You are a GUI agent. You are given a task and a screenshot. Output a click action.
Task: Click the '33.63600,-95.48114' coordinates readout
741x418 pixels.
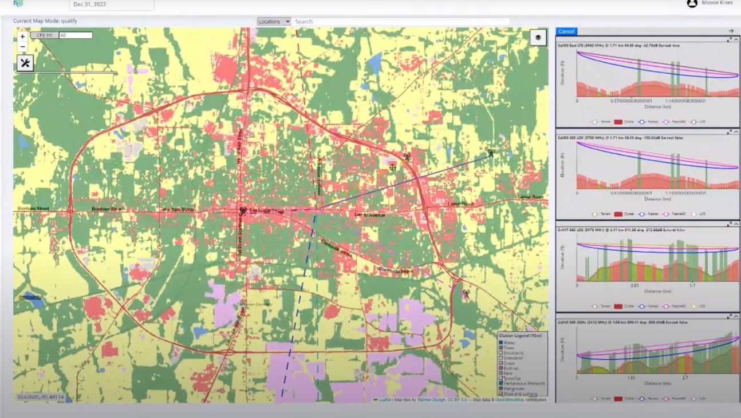click(x=40, y=397)
